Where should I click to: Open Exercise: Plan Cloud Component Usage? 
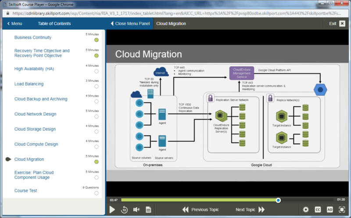click(x=34, y=175)
